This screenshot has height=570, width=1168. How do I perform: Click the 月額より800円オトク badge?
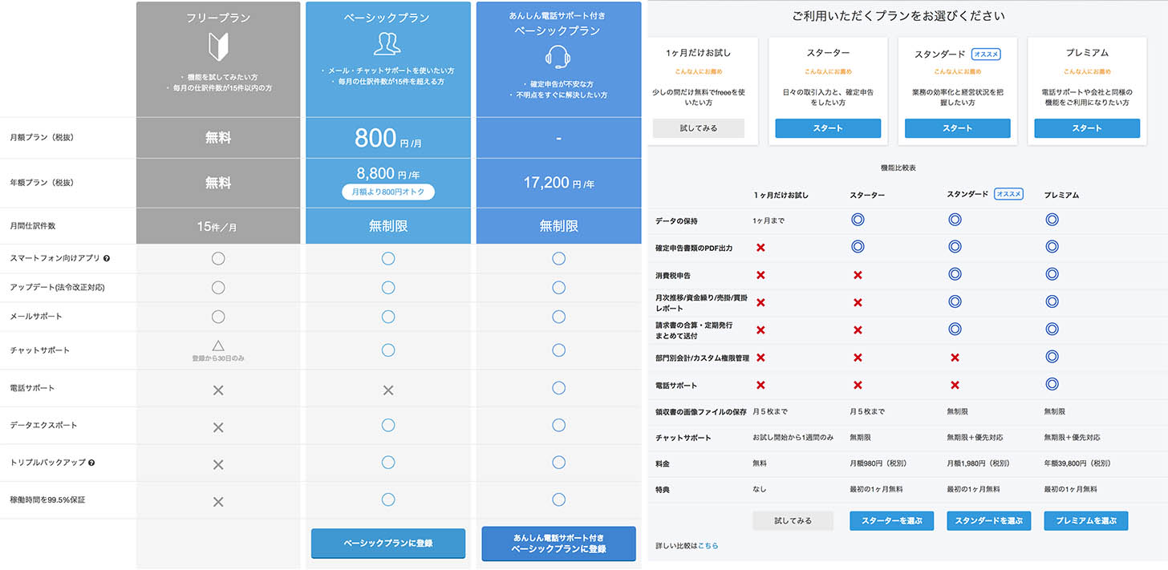click(x=388, y=192)
